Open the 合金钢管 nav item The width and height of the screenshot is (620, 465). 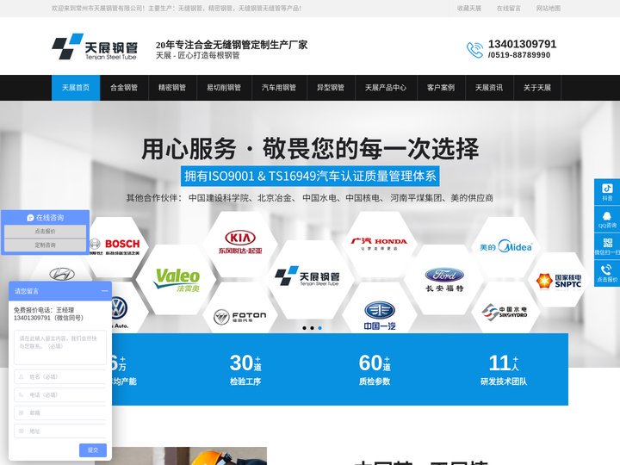pyautogui.click(x=124, y=87)
